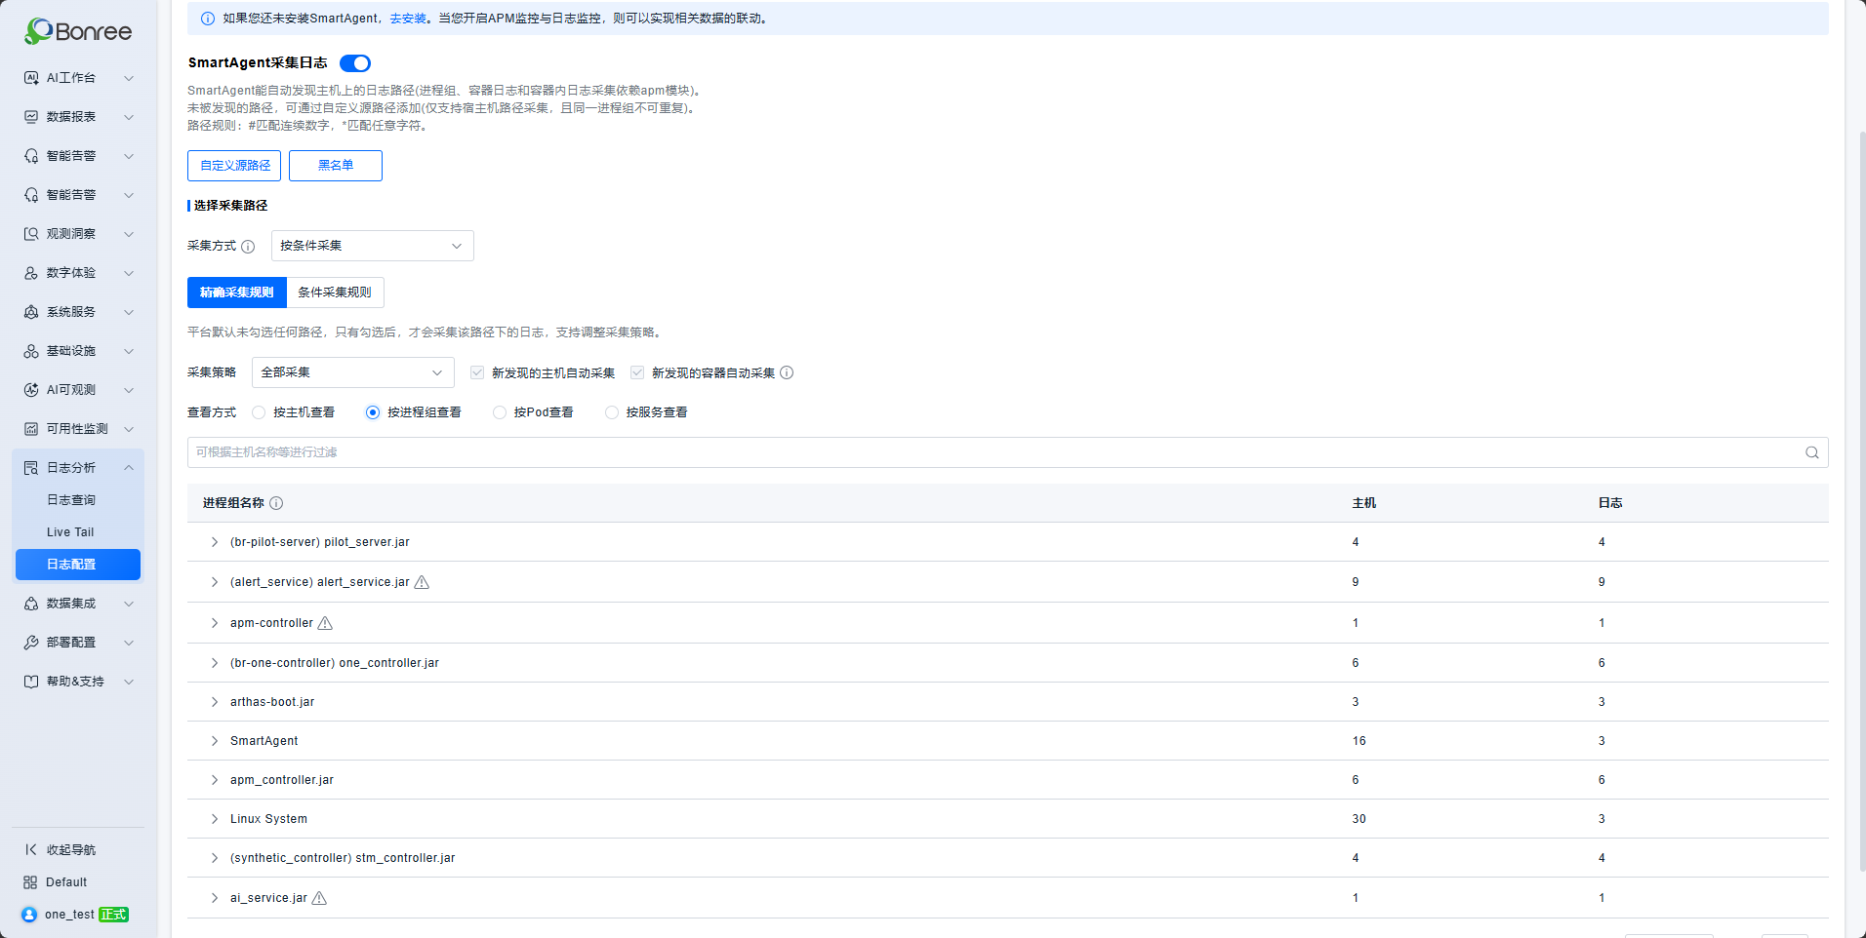
Task: Expand the pilot_server.jar row
Action: point(215,542)
